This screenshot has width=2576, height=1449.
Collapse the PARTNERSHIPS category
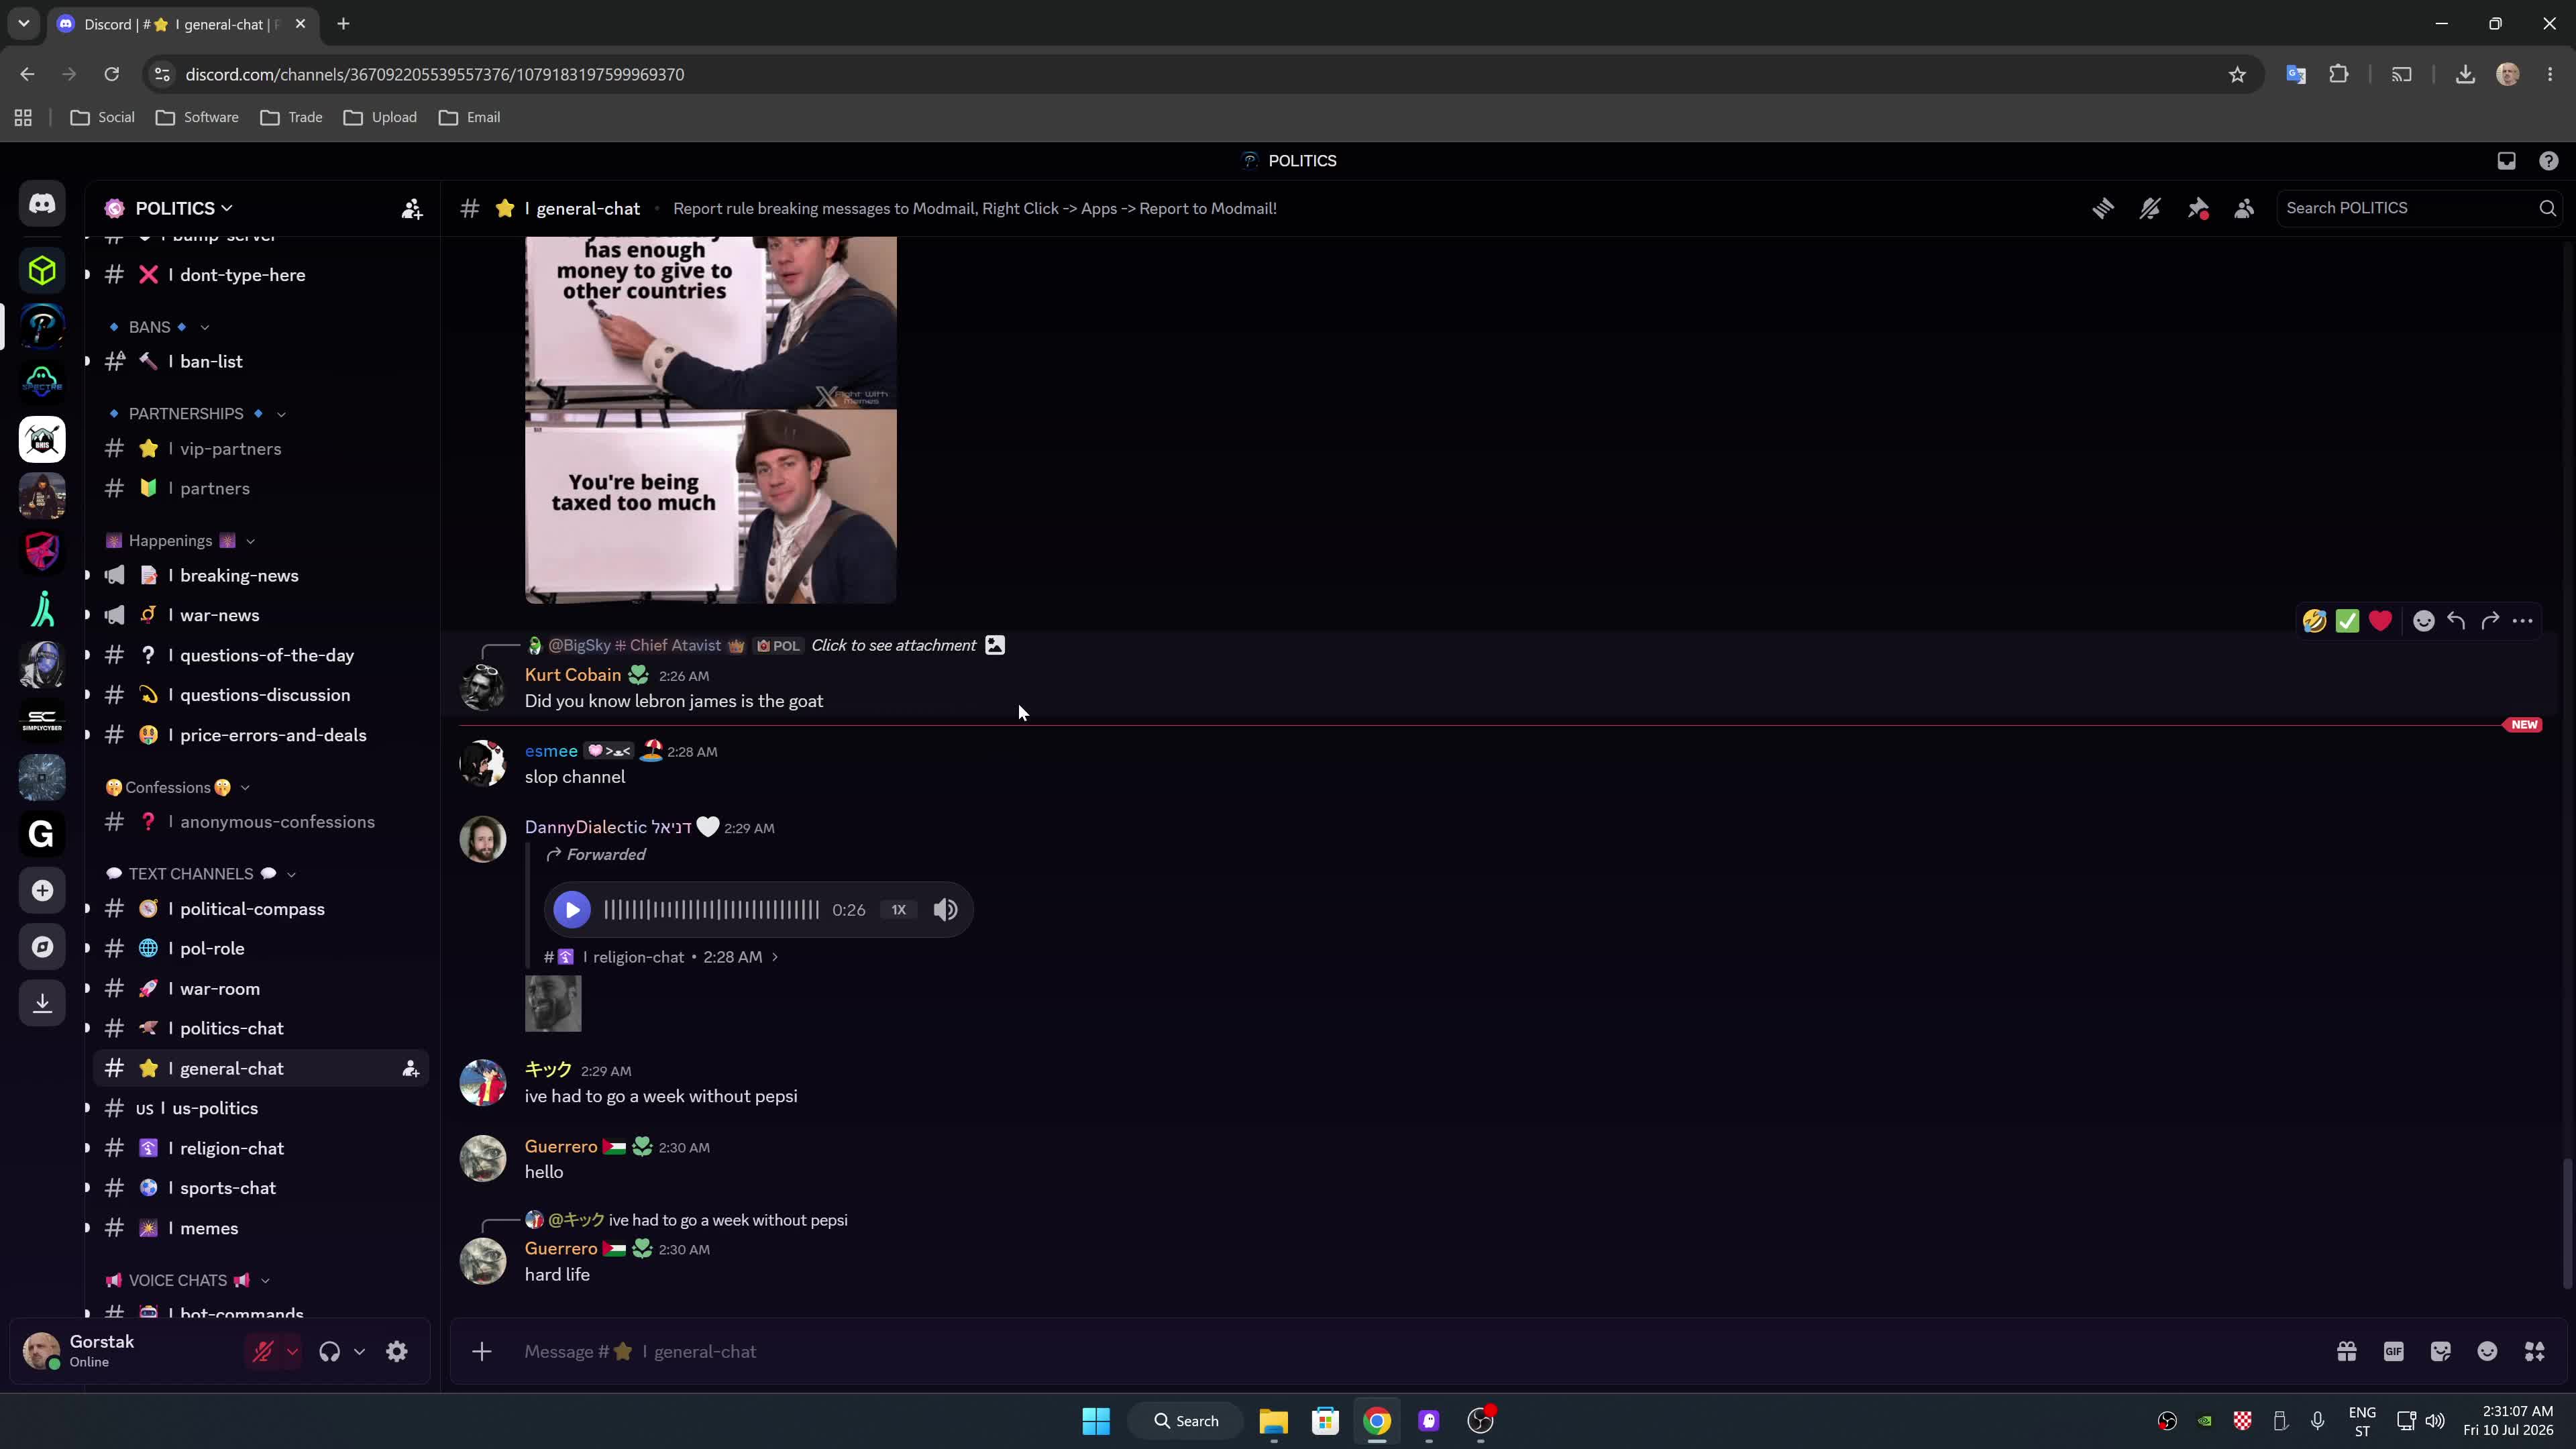pos(196,414)
